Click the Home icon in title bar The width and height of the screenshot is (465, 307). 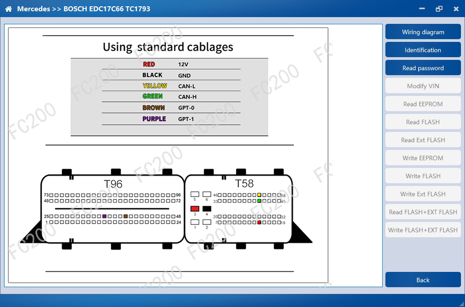coord(8,9)
